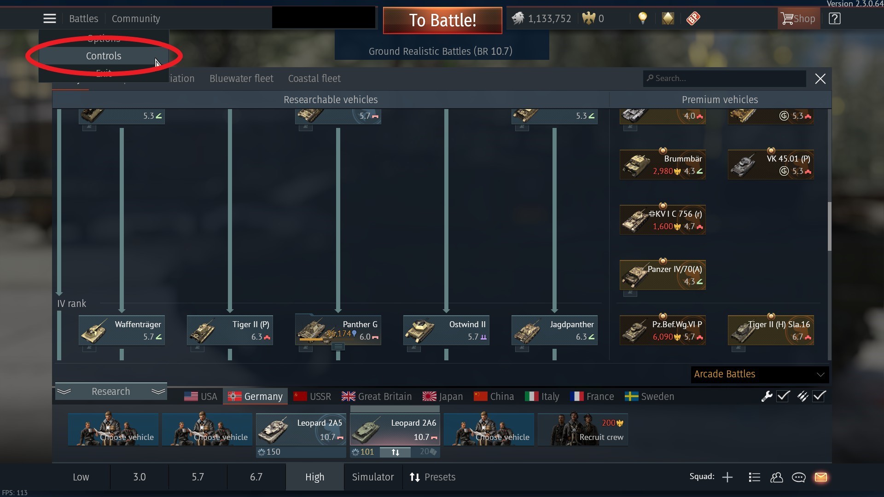Open the contacts friends icon
884x497 pixels.
point(777,477)
